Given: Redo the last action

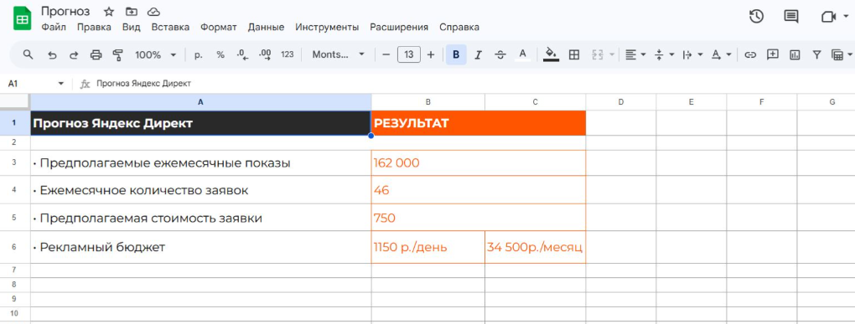Looking at the screenshot, I should pos(74,54).
